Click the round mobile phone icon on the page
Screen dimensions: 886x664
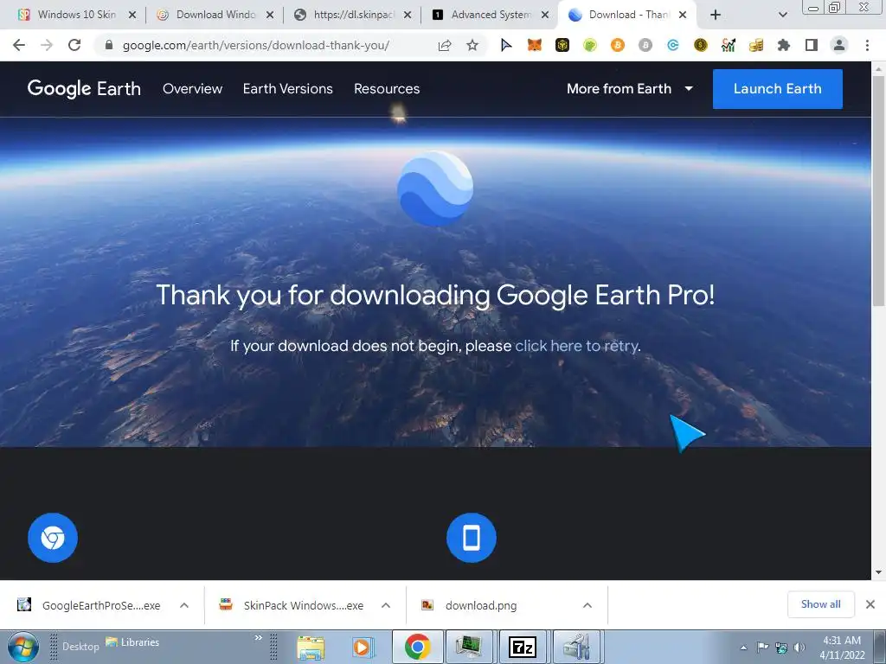[472, 538]
